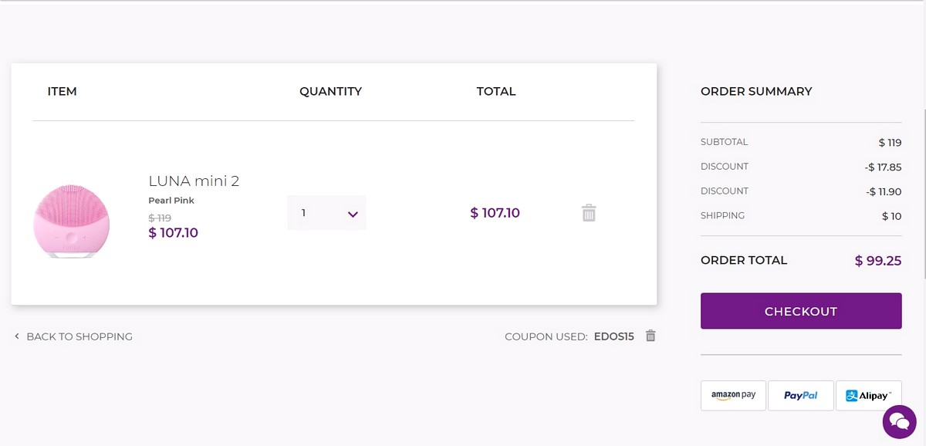Image resolution: width=926 pixels, height=446 pixels.
Task: Delete the EDOS15 coupon using trash icon
Action: (651, 336)
